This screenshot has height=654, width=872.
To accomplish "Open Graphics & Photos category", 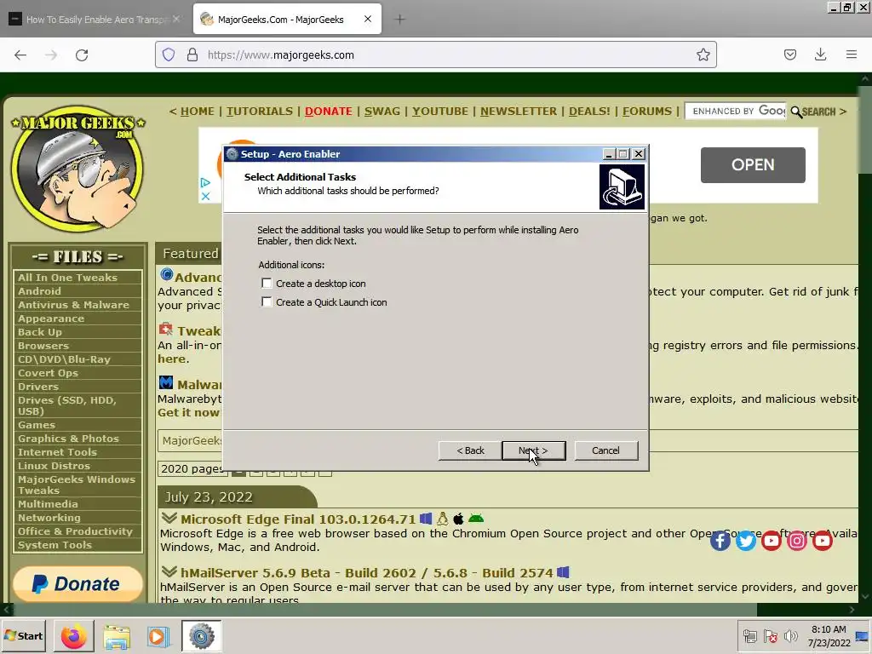I will pos(68,439).
